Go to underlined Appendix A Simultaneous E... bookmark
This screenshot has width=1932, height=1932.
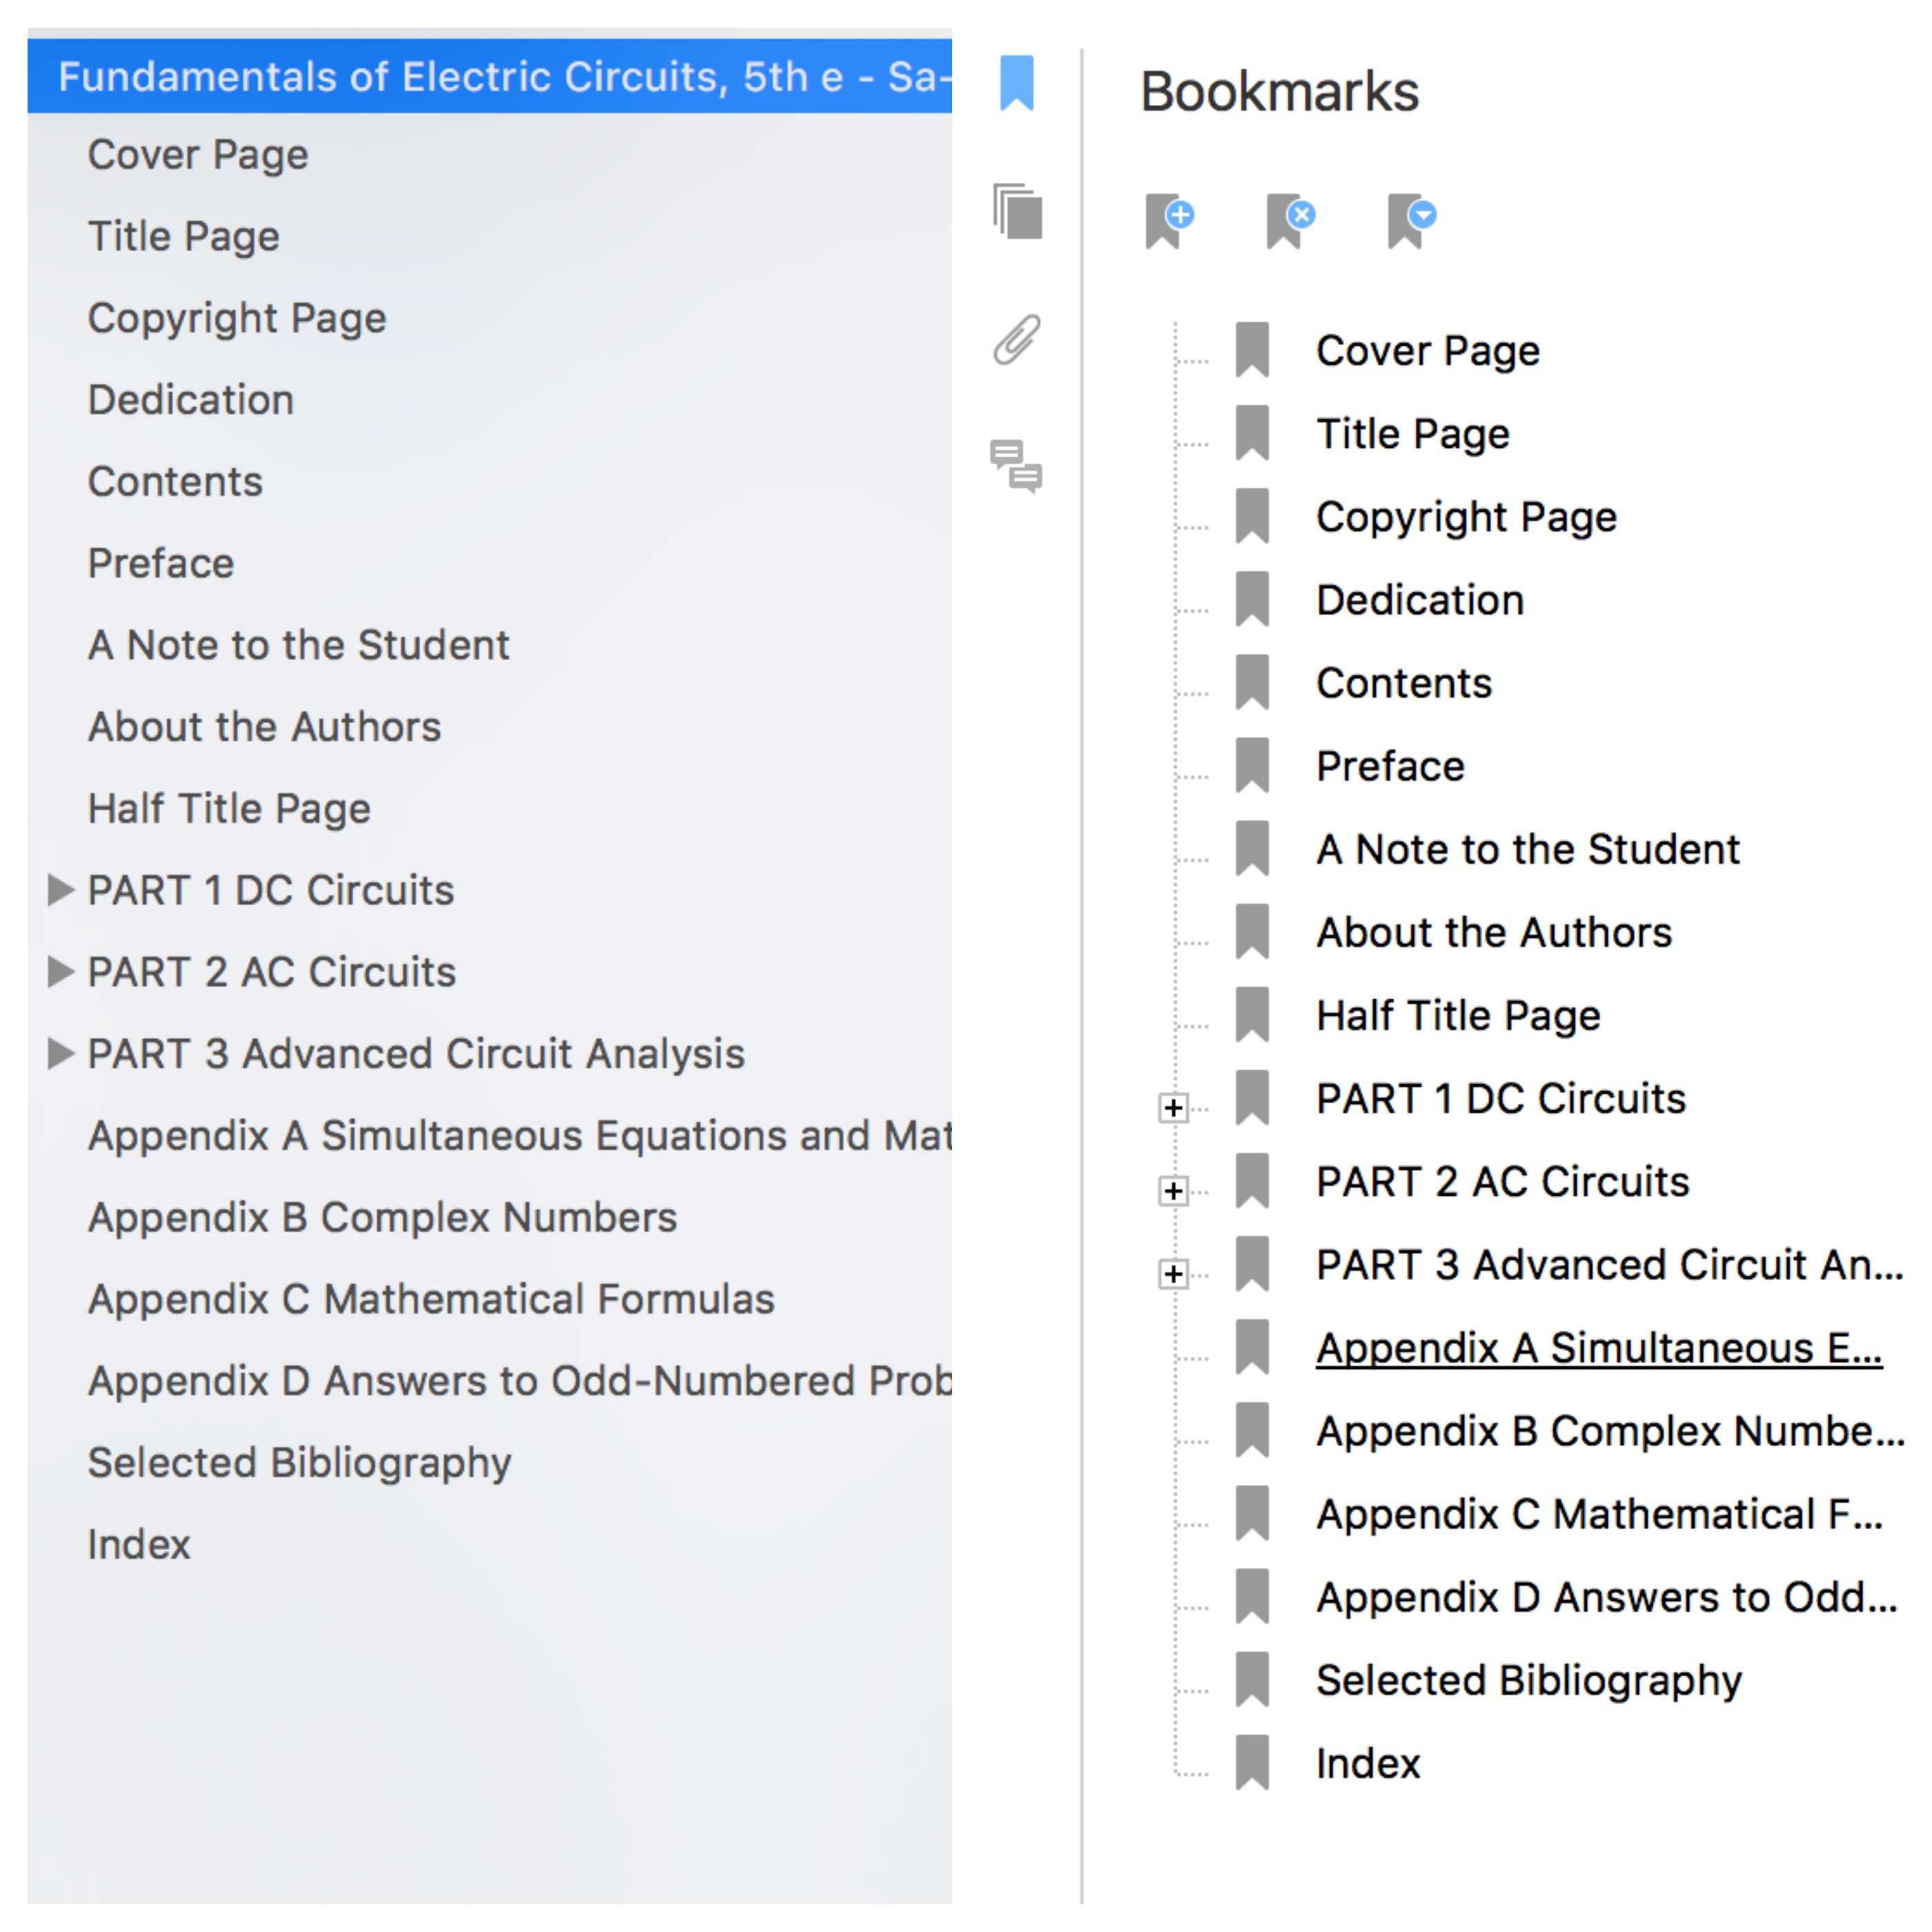pyautogui.click(x=1599, y=1348)
